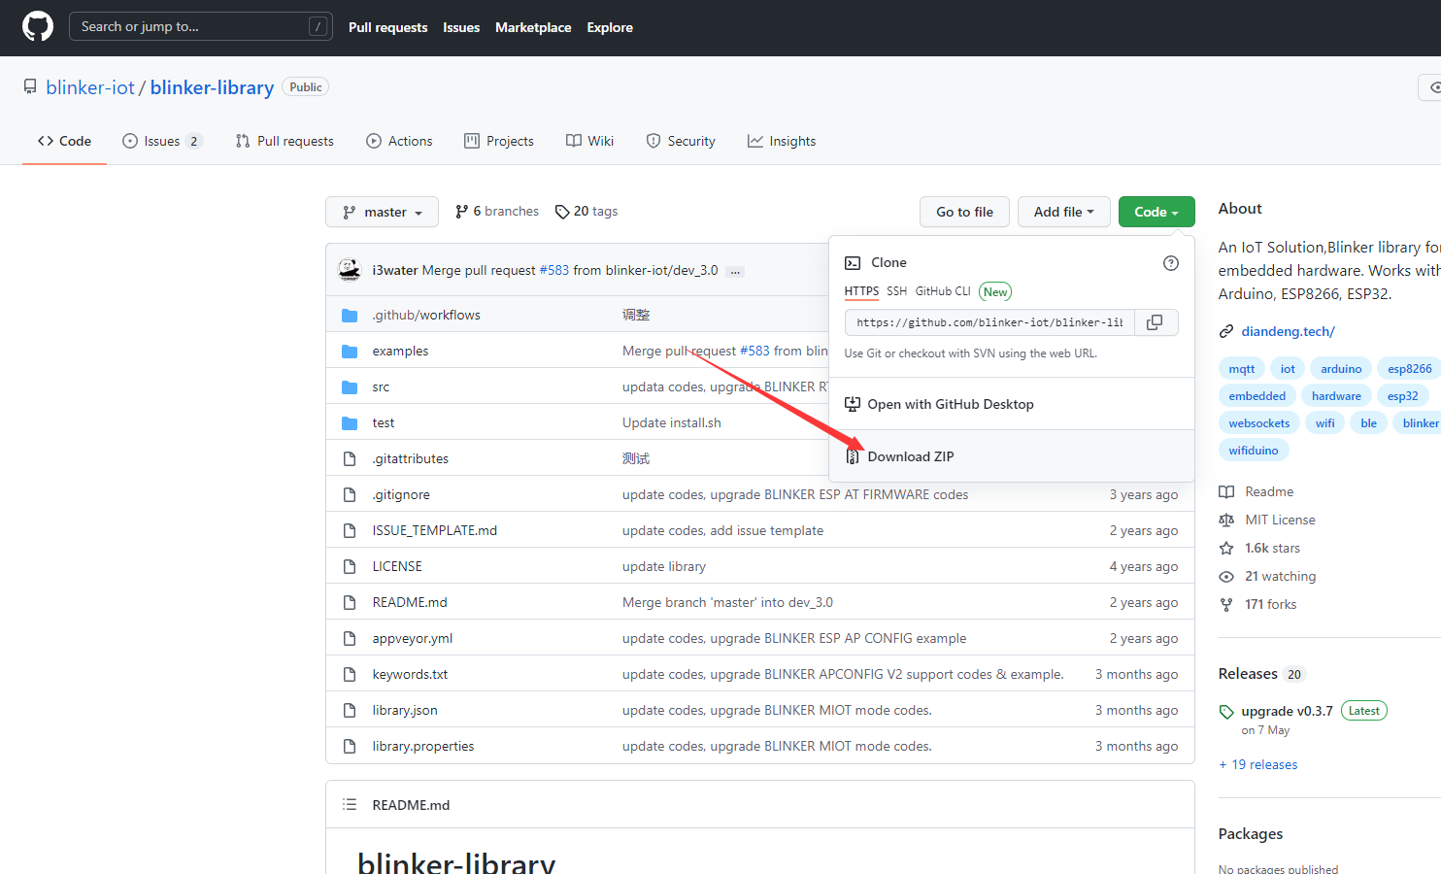The height and width of the screenshot is (874, 1441).
Task: Open the src folder icon
Action: 350,387
